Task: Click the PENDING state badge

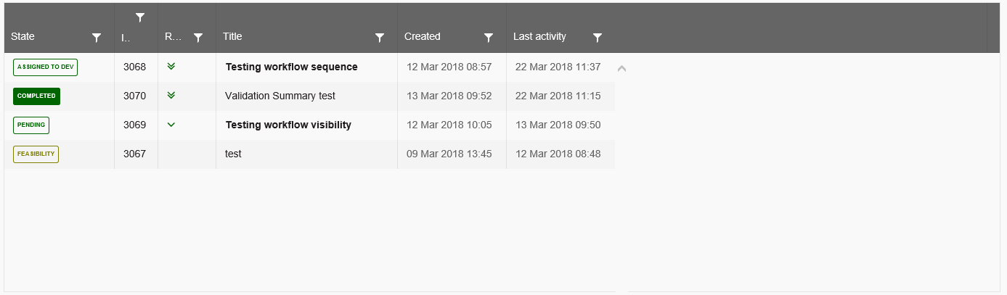Action: (31, 125)
